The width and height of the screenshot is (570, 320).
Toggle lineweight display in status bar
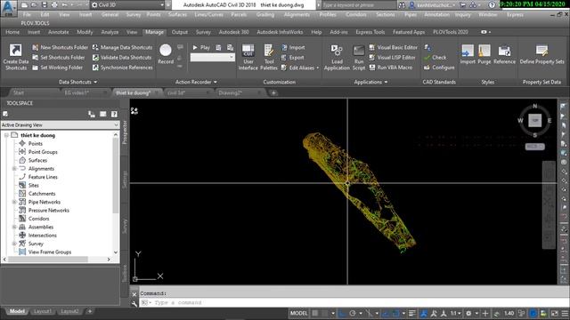[412, 313]
